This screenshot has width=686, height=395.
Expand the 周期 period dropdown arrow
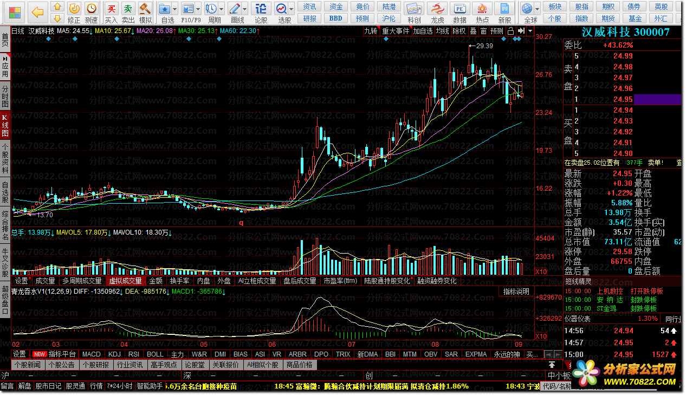click(222, 8)
